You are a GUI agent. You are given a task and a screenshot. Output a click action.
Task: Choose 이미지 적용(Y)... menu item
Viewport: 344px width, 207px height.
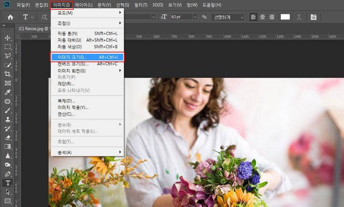pos(87,107)
